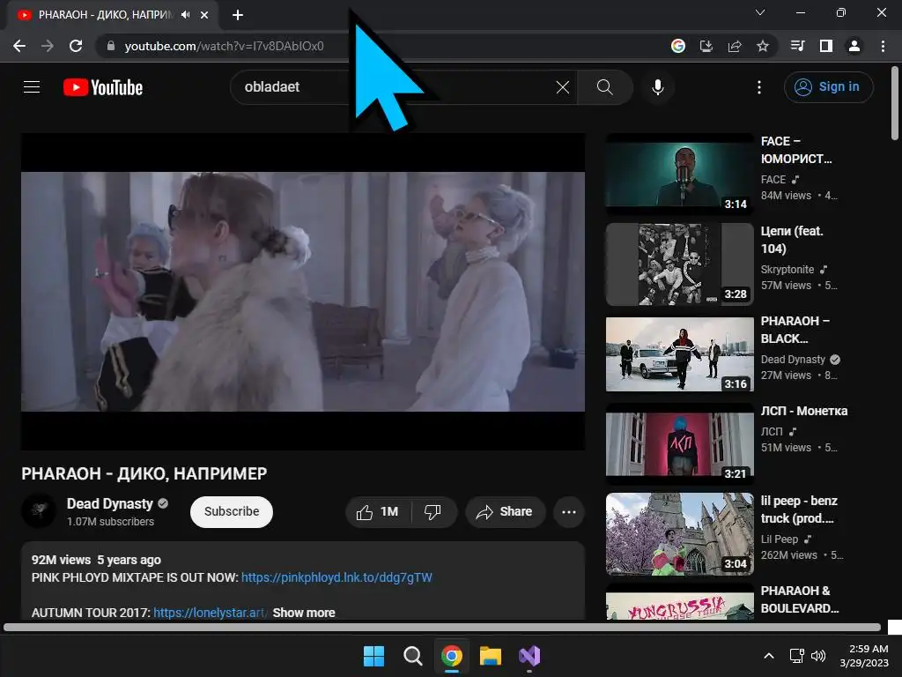Open network icon in system tray
This screenshot has height=677, width=902.
pos(796,656)
